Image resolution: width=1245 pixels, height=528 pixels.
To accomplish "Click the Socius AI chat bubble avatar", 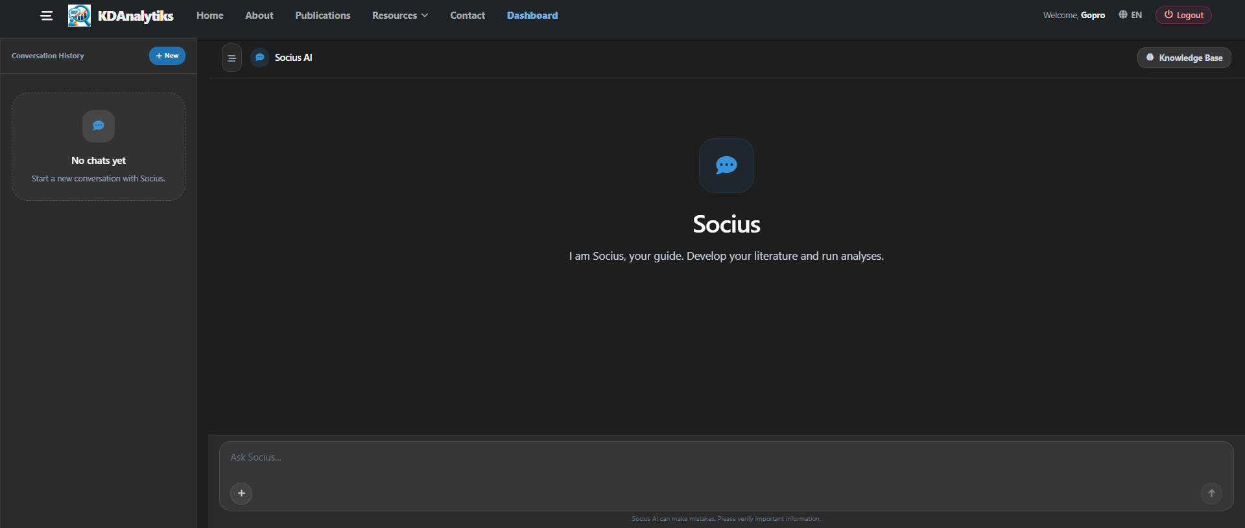I will 259,58.
